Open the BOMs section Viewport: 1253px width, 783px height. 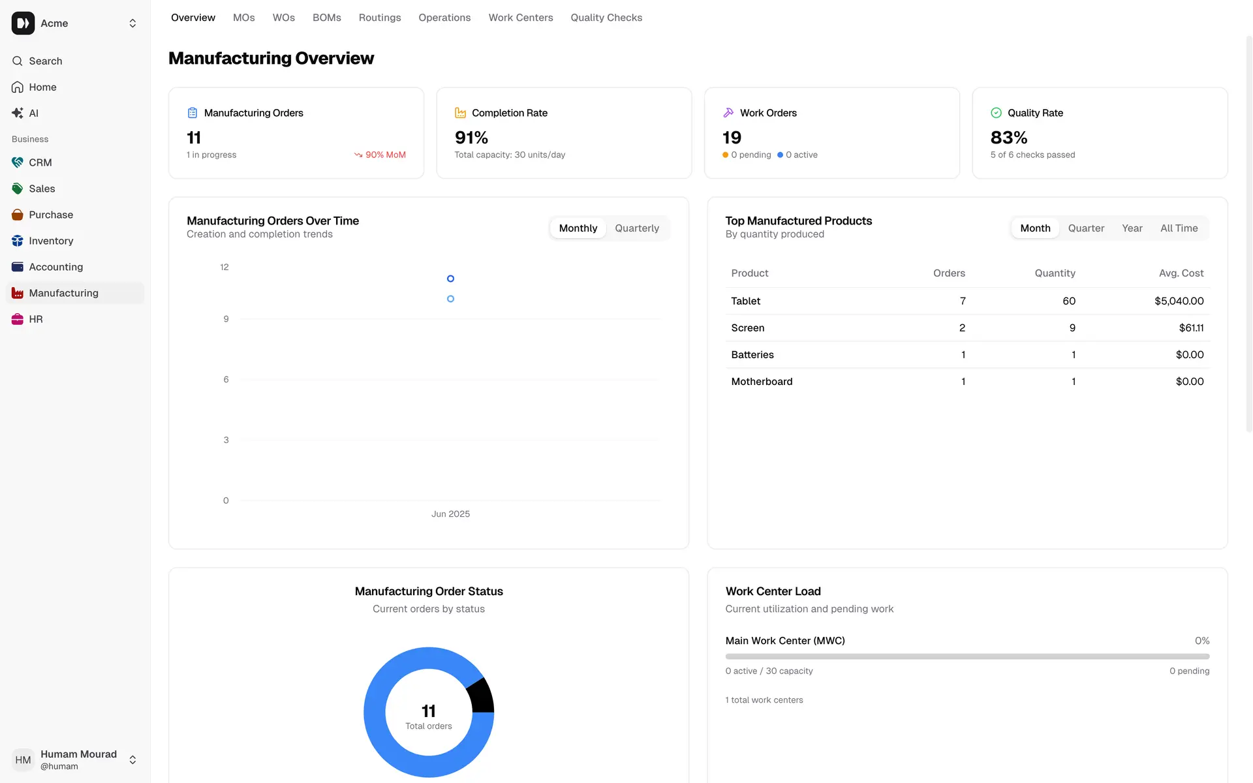326,18
